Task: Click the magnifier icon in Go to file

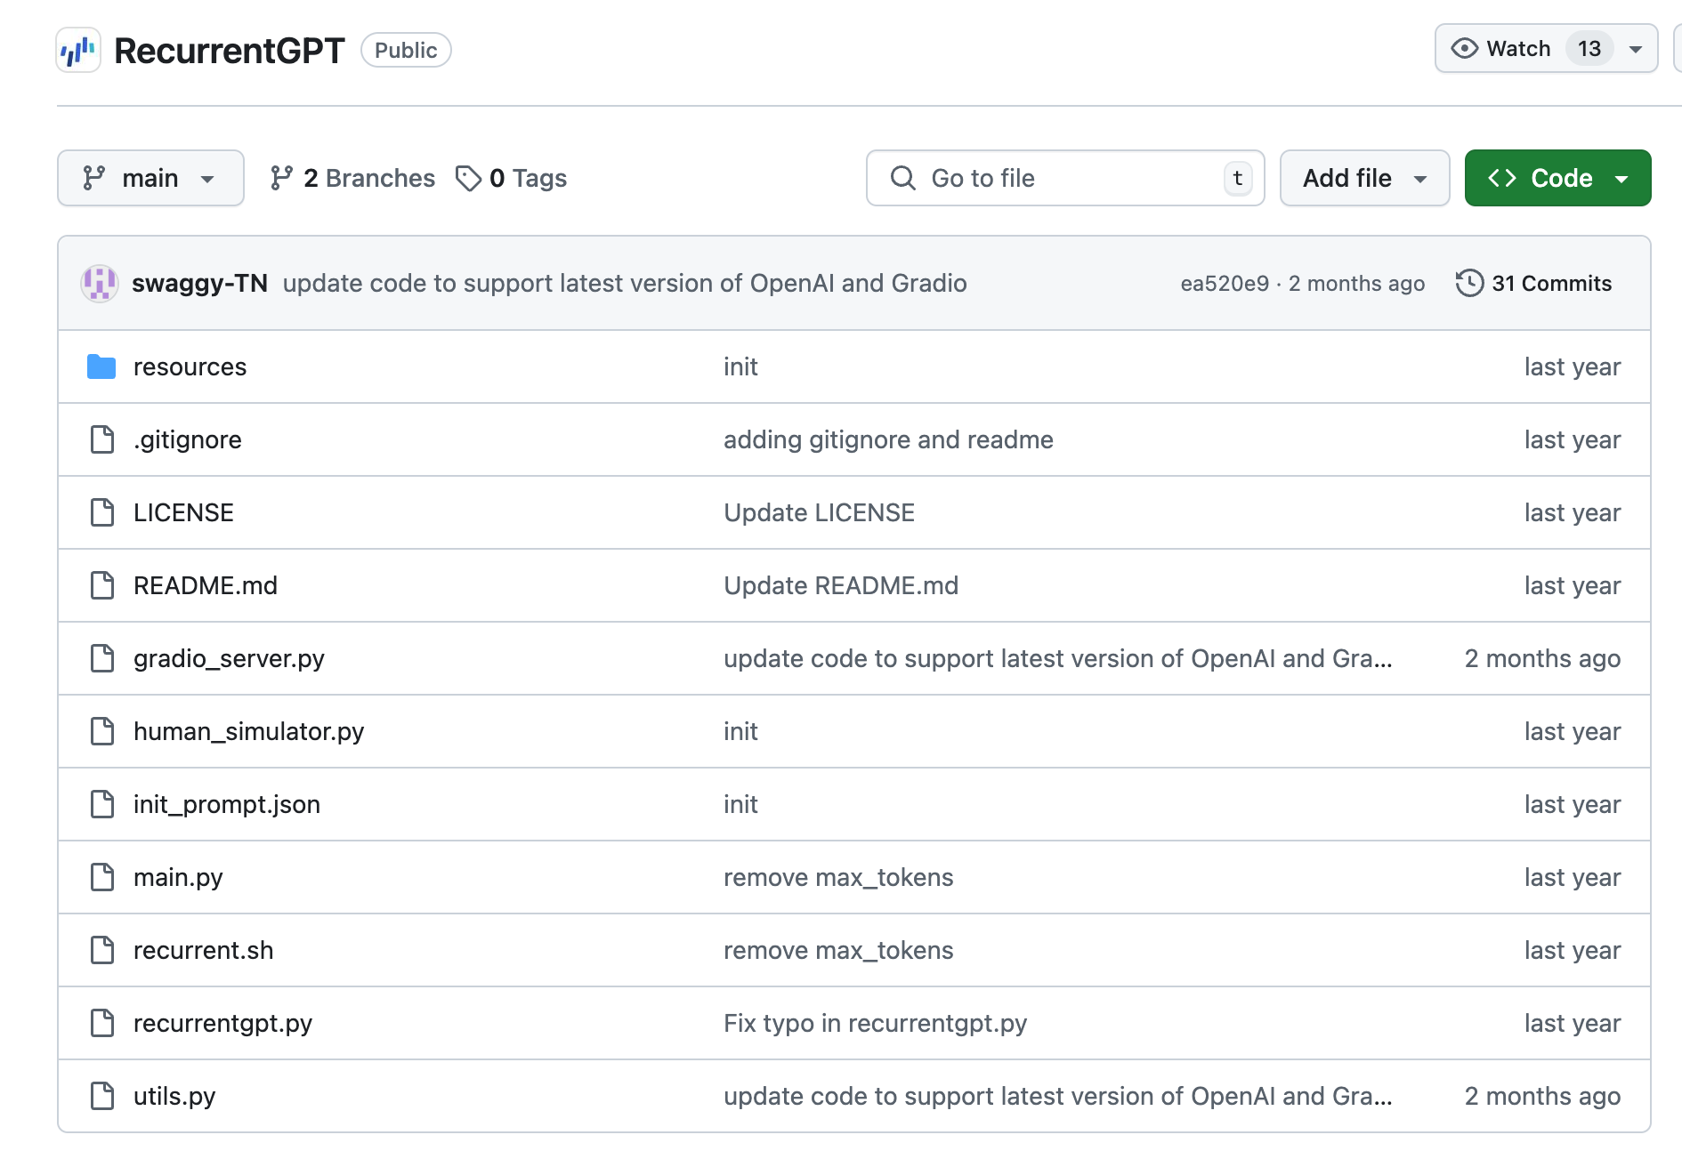Action: coord(902,178)
